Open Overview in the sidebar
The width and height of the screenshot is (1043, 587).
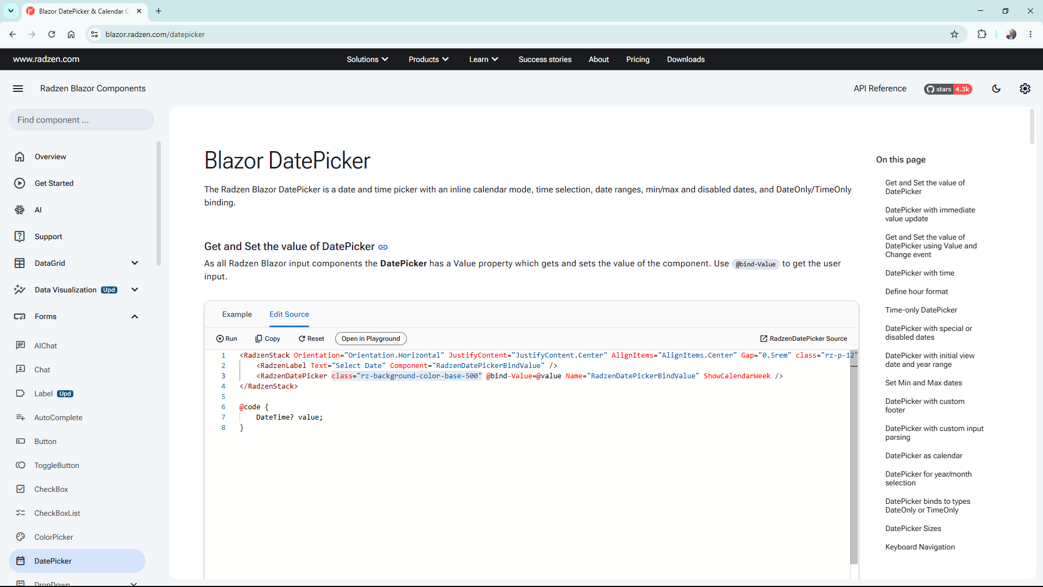click(51, 157)
